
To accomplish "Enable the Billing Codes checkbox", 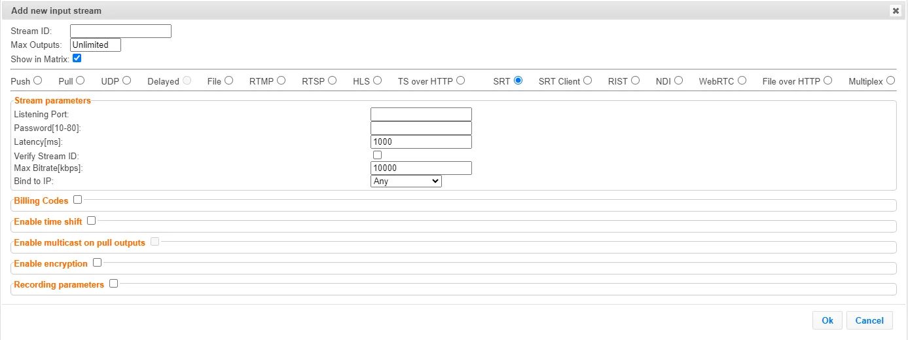I will coord(78,200).
